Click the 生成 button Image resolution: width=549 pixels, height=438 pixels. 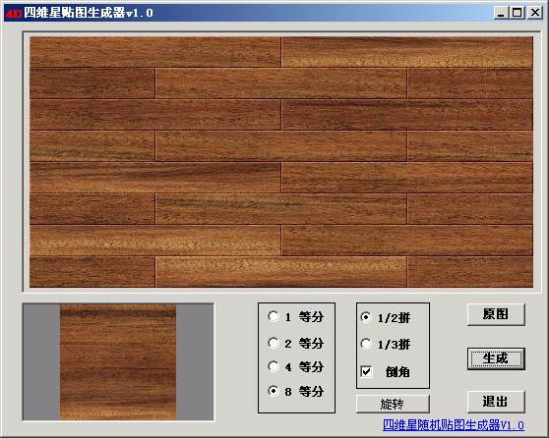click(x=496, y=358)
